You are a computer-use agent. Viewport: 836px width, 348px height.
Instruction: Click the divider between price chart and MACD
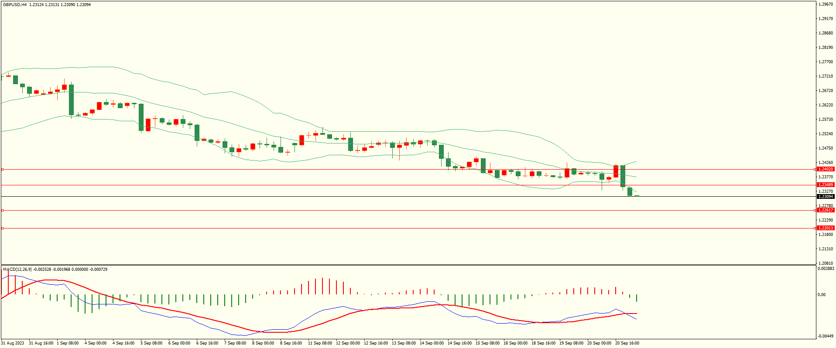408,265
